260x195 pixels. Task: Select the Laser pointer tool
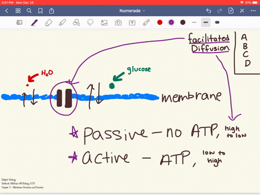click(146, 23)
